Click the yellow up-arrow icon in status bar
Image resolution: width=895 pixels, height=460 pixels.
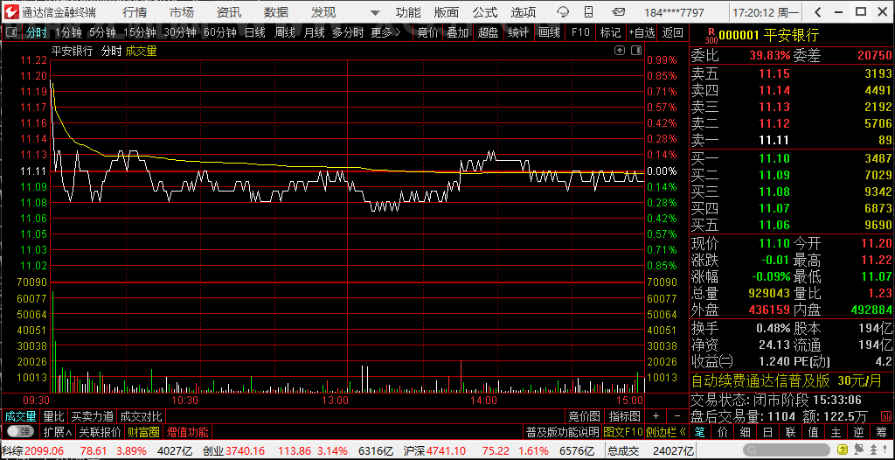coord(842,450)
